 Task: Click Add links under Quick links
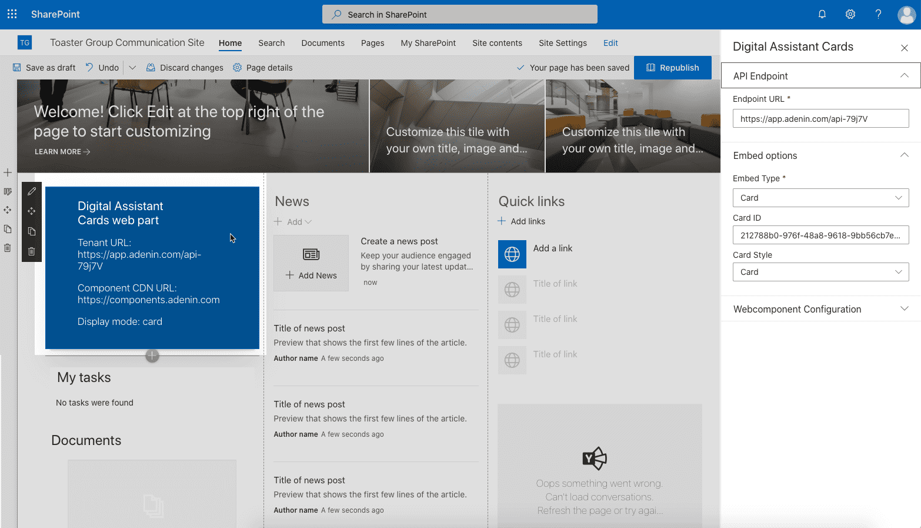coord(522,221)
